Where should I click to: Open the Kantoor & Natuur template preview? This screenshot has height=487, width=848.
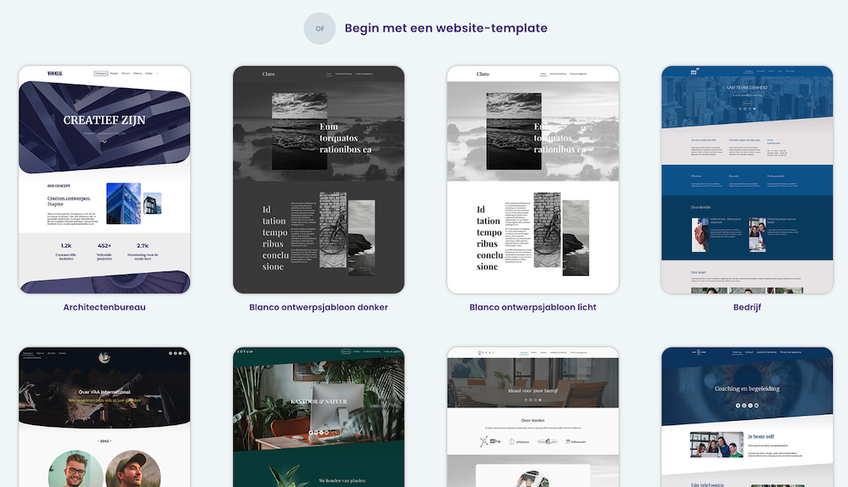319,417
